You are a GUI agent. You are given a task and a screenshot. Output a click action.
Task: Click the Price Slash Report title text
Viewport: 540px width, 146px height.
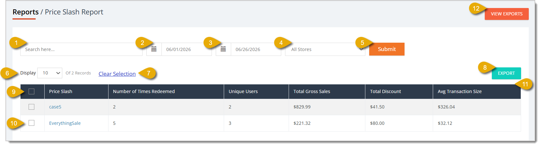(x=74, y=12)
